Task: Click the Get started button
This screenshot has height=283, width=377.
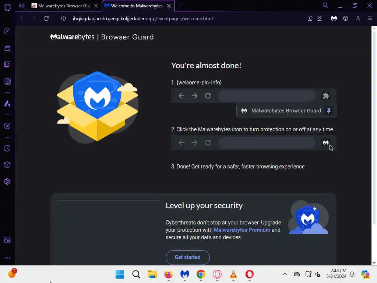Action: (x=187, y=257)
